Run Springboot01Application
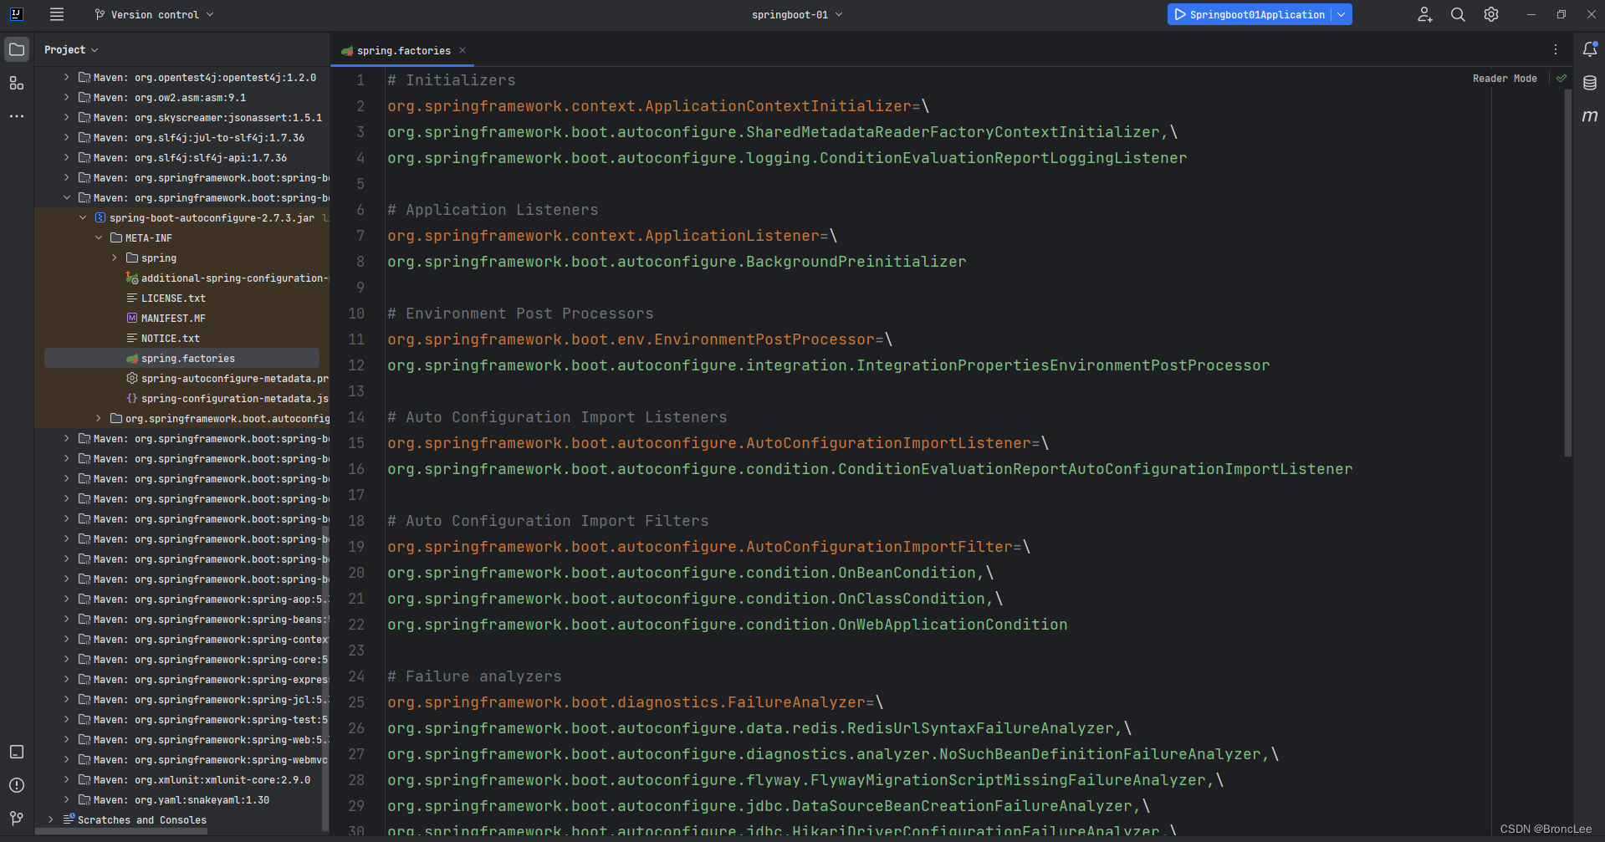Image resolution: width=1605 pixels, height=842 pixels. (1249, 14)
